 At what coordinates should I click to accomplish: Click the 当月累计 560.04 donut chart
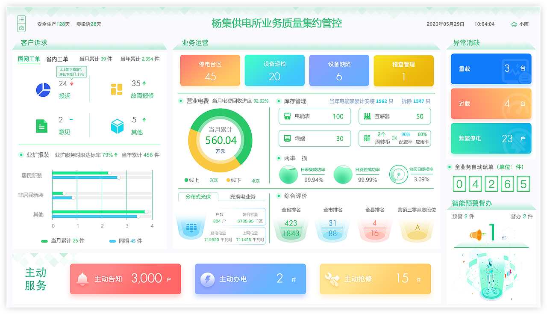coord(221,140)
